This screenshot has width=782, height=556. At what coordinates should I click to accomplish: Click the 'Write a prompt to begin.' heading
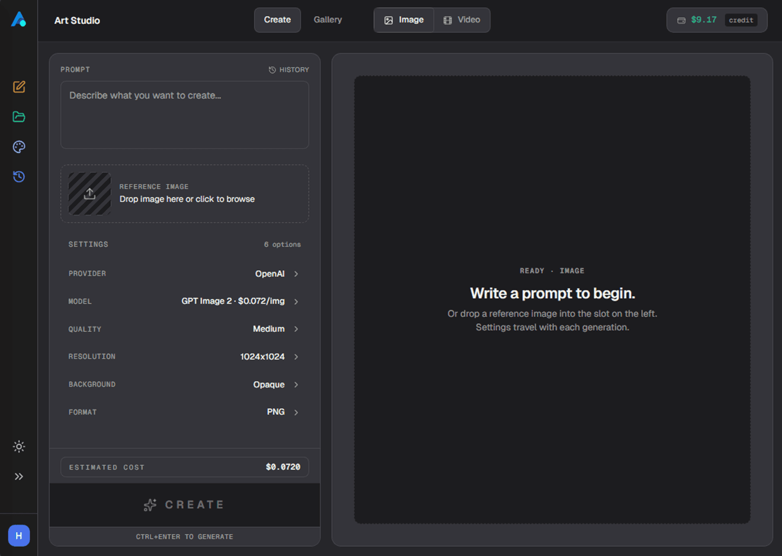click(553, 293)
